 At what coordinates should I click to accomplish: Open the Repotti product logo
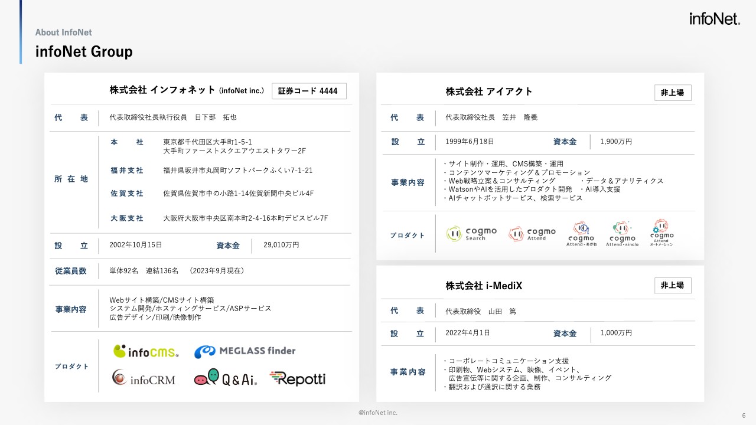pos(298,378)
